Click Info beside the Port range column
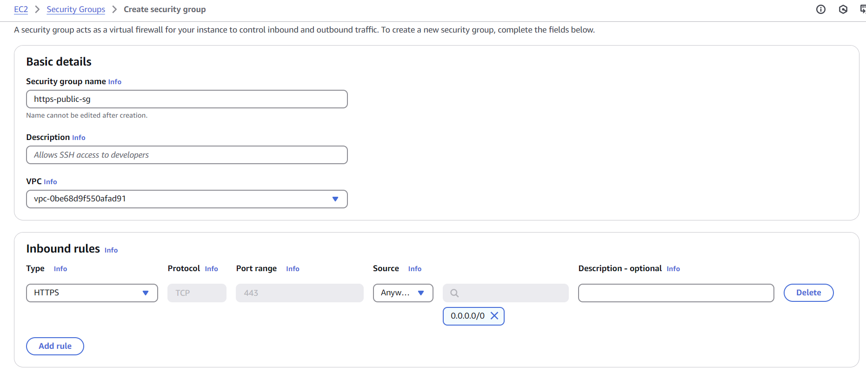Viewport: 866px width, 373px height. click(x=293, y=269)
